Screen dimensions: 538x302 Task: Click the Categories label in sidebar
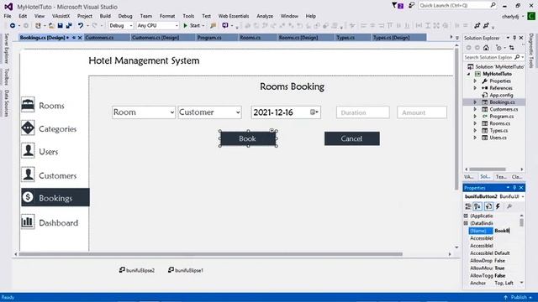[x=58, y=129]
